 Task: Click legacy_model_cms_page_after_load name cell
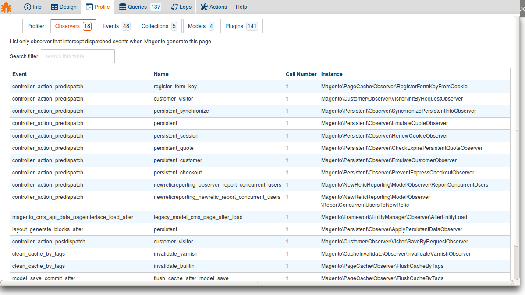(x=198, y=217)
